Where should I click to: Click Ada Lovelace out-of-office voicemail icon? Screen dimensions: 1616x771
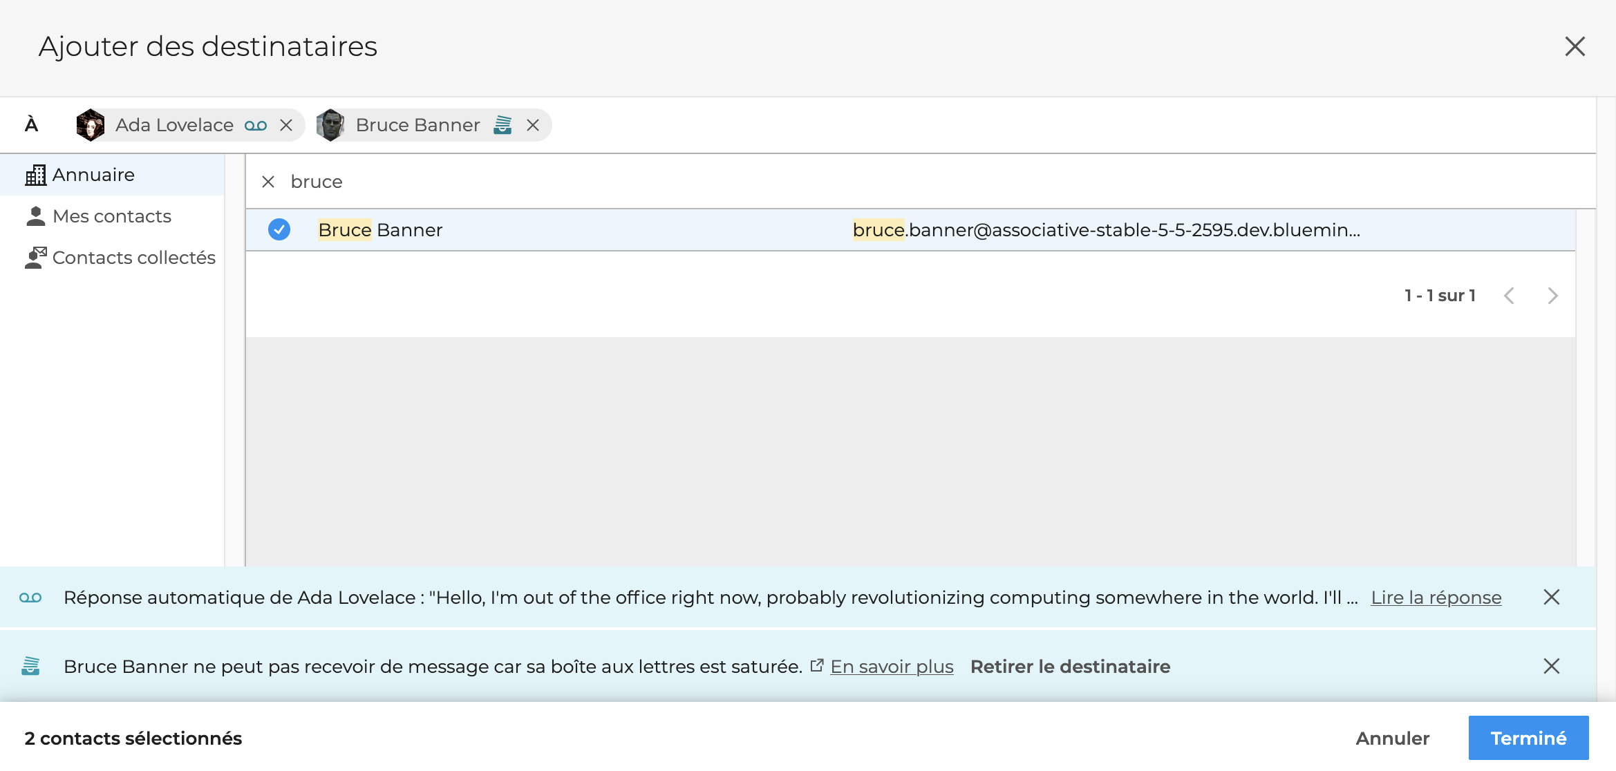click(x=256, y=125)
